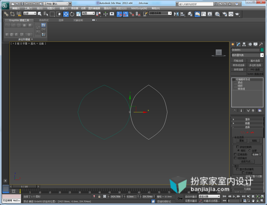Open the 全部 selection filter dropdown
The image size is (267, 205).
pos(30,13)
